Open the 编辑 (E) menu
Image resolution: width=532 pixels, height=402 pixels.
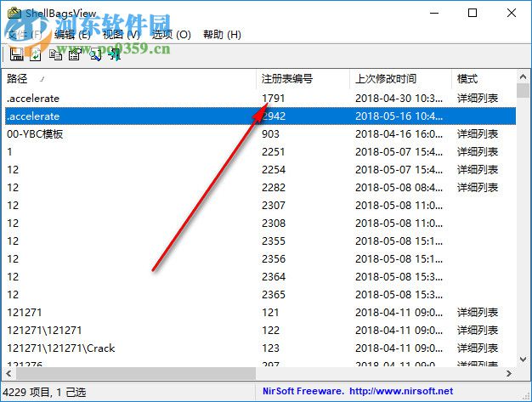coord(72,34)
